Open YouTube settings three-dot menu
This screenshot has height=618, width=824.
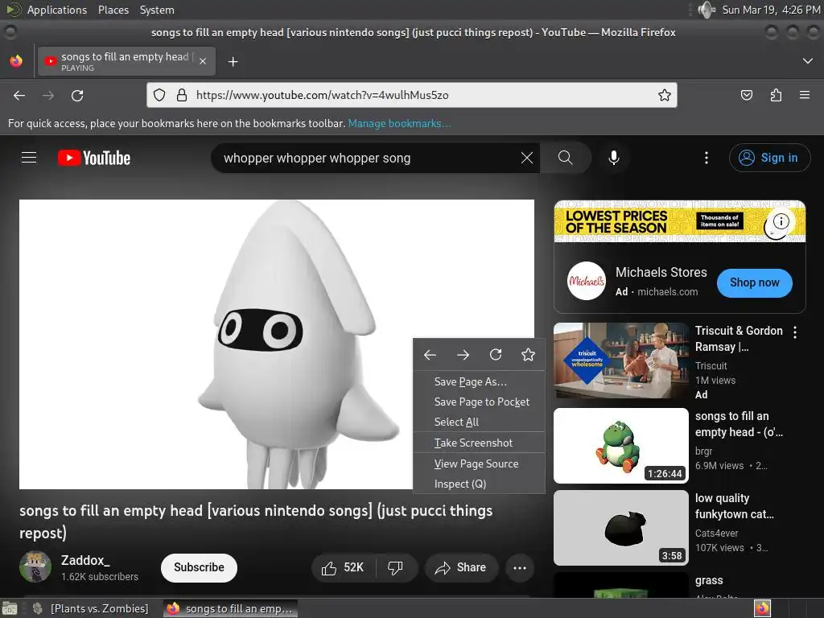[707, 158]
